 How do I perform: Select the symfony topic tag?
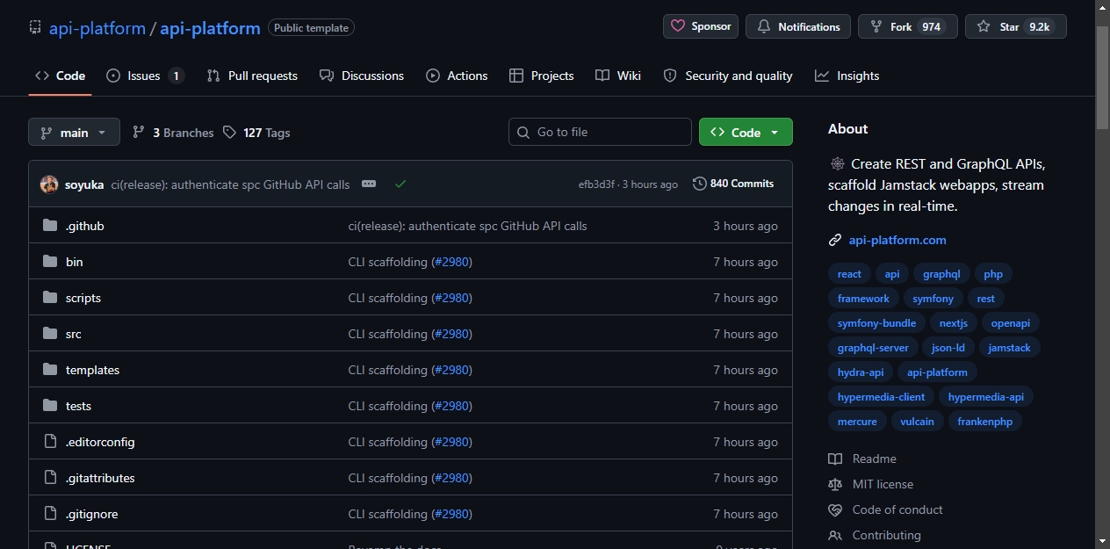click(x=933, y=299)
